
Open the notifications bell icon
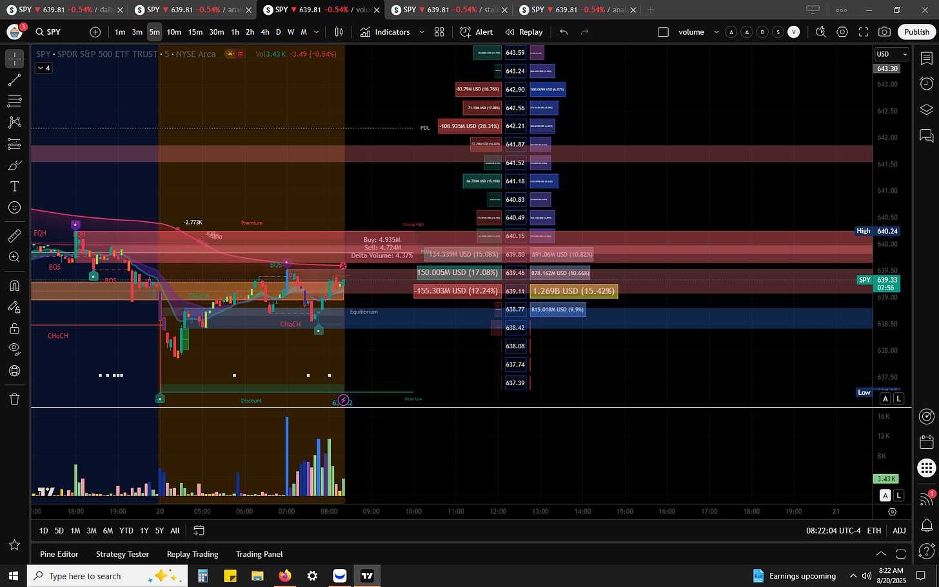[927, 524]
